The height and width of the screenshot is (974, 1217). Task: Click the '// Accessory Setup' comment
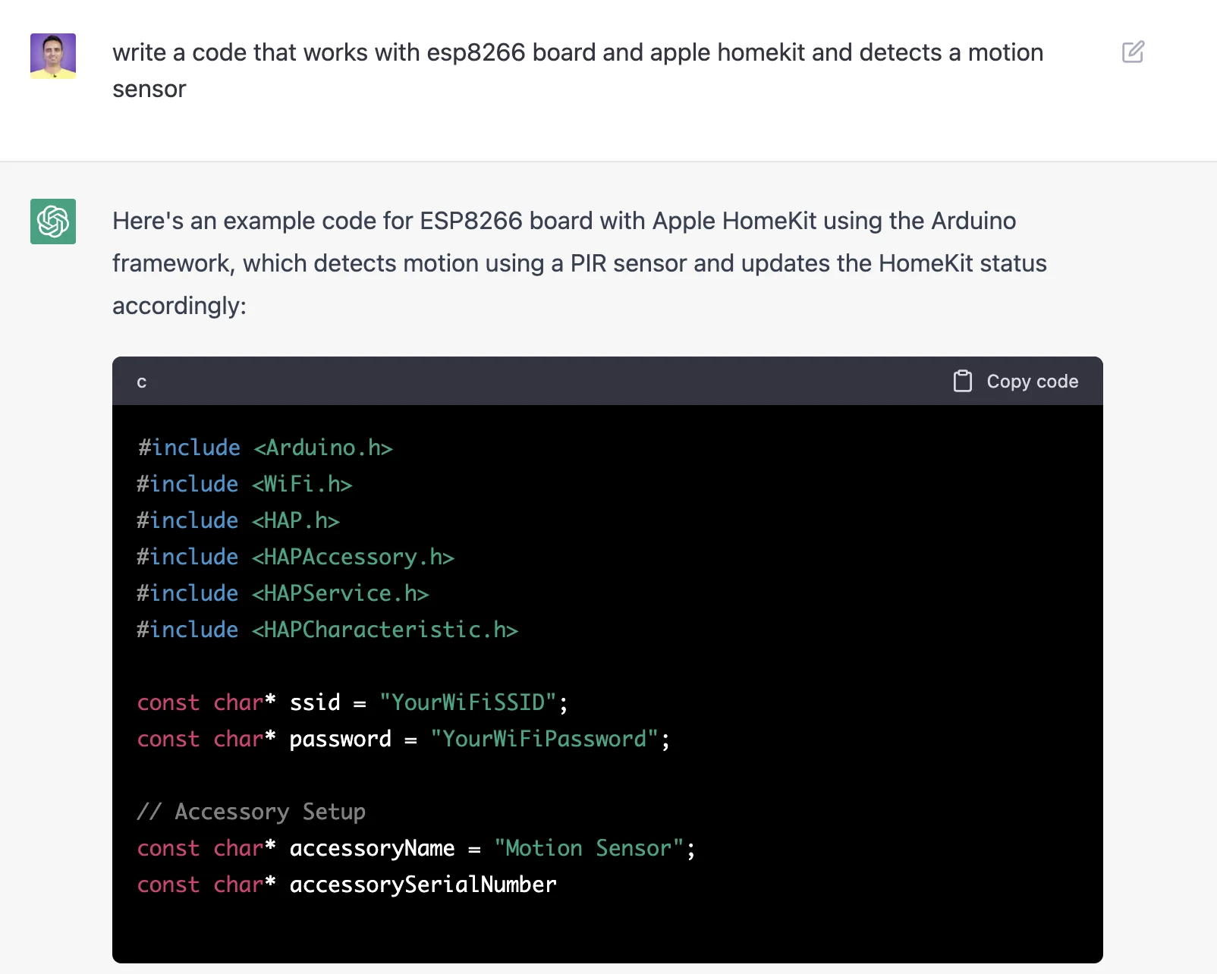coord(251,812)
